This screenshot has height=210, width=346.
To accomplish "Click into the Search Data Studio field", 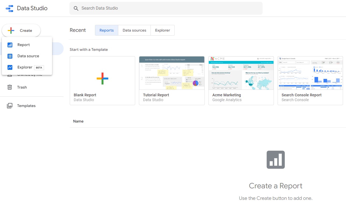I will (166, 8).
